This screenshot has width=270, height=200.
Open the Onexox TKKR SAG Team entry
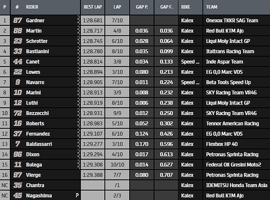[232, 21]
